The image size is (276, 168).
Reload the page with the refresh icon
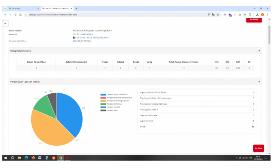pyautogui.click(x=15, y=15)
